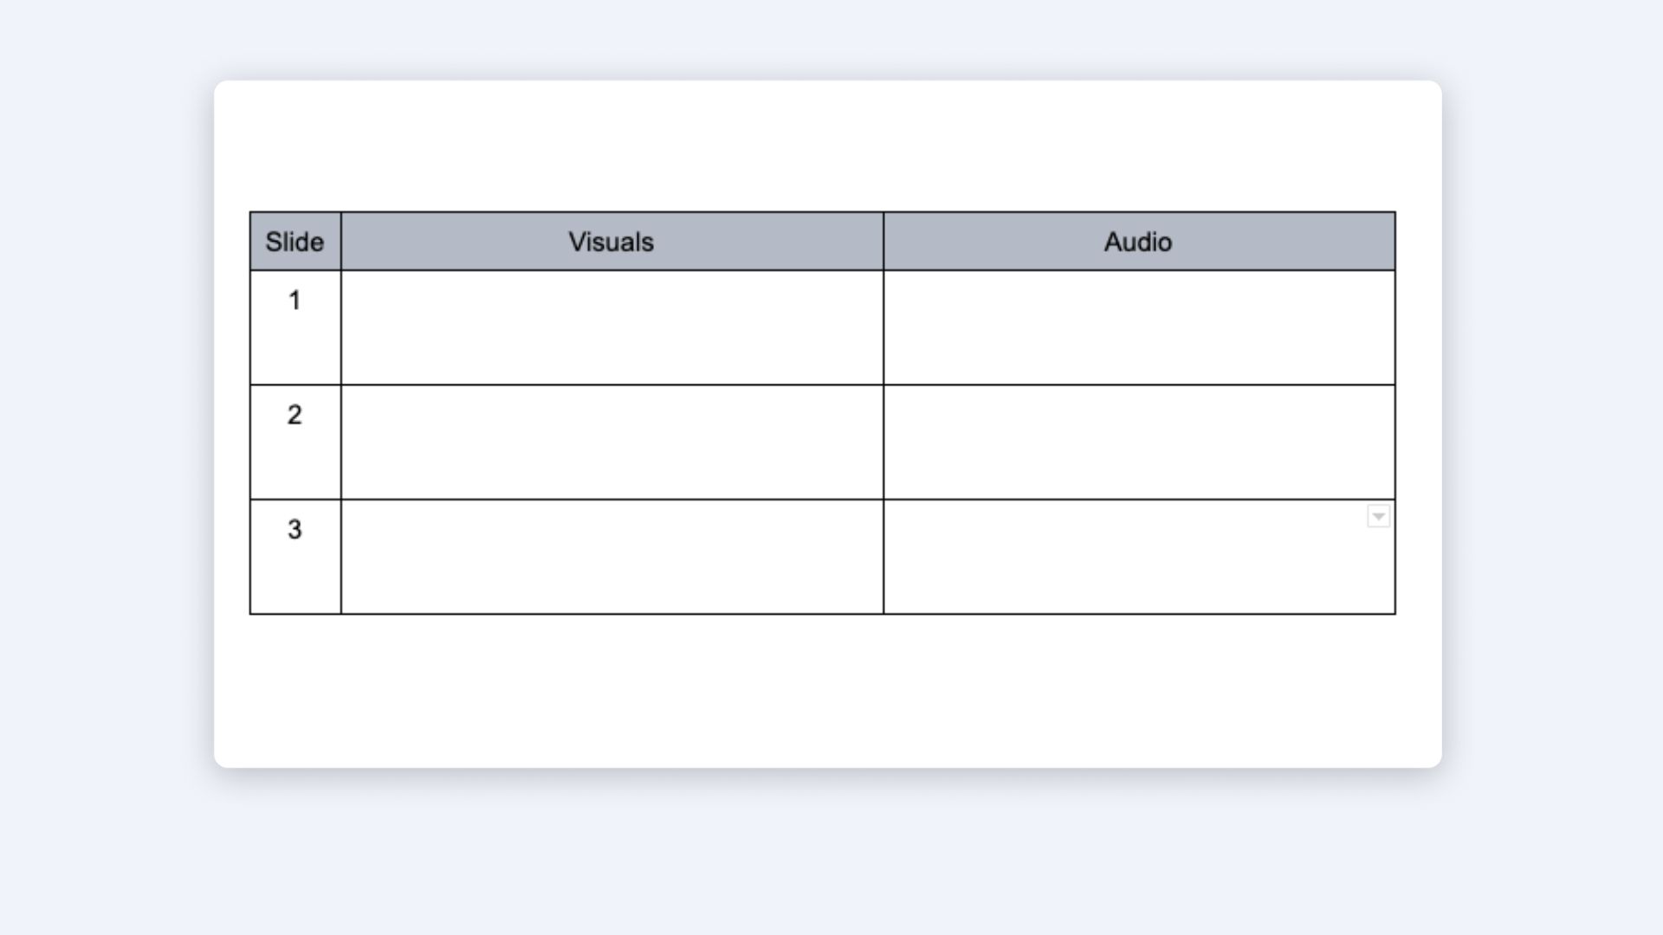Select the Visuals column header
Screen dimensions: 1663x935
click(611, 242)
